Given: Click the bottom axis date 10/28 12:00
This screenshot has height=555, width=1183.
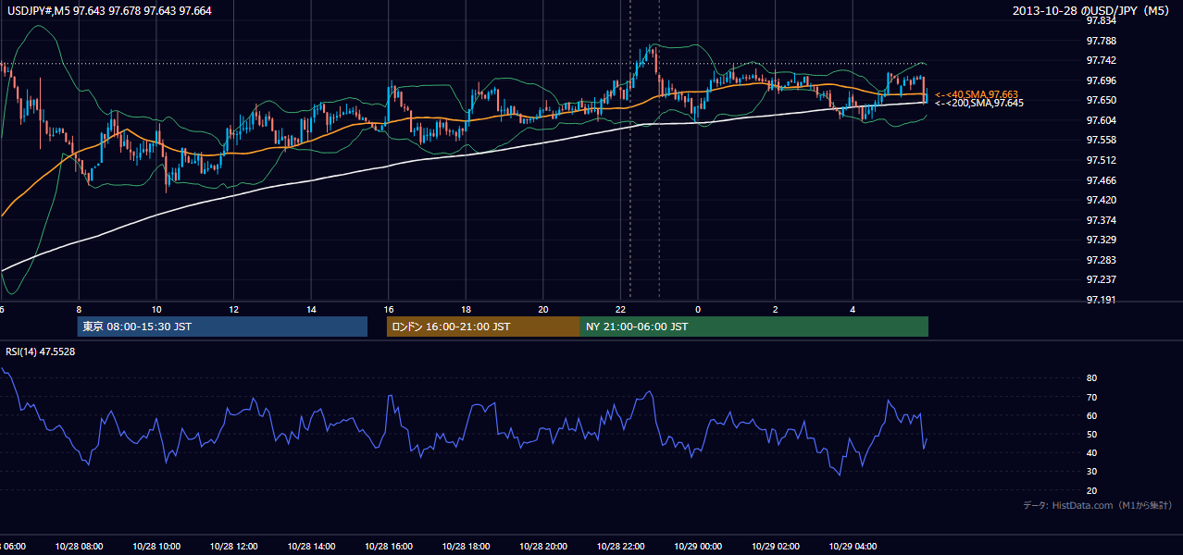Looking at the screenshot, I should (x=233, y=547).
